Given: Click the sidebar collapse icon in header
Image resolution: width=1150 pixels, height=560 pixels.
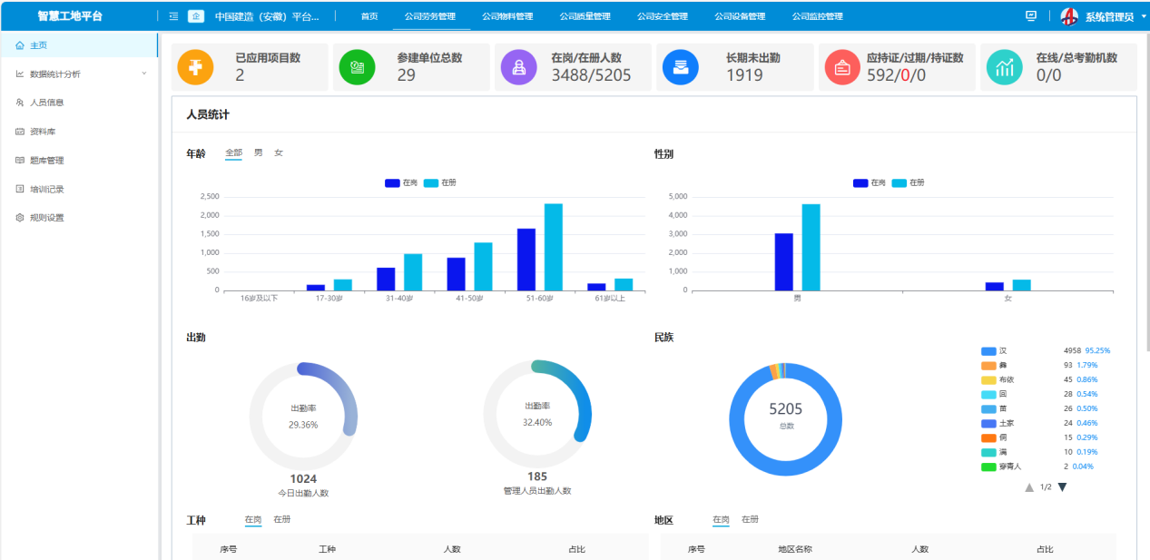Looking at the screenshot, I should (x=173, y=16).
